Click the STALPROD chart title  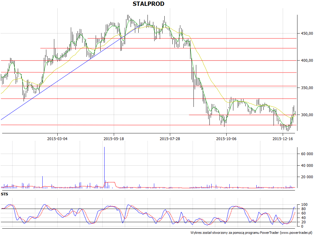148,4
